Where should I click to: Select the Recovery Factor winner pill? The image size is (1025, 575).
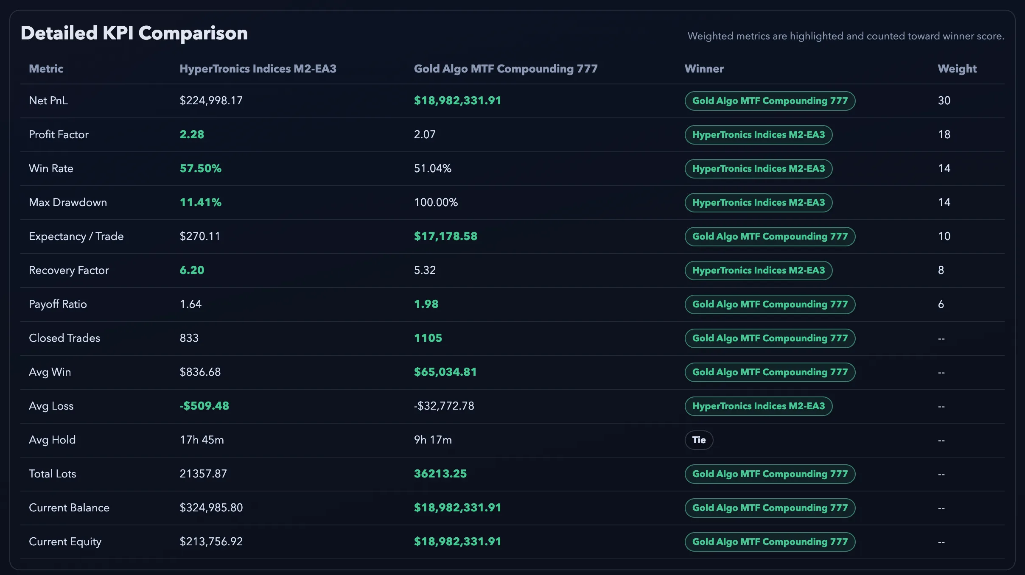(x=759, y=270)
